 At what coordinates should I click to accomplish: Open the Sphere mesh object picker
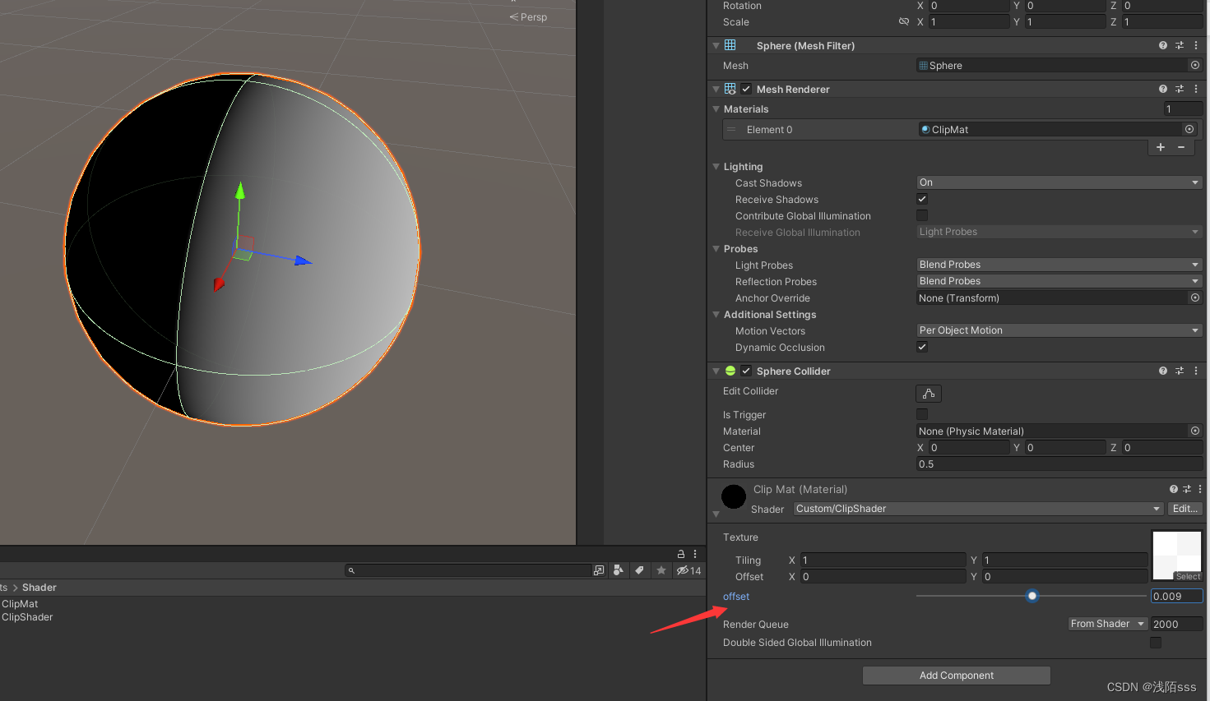click(1194, 65)
